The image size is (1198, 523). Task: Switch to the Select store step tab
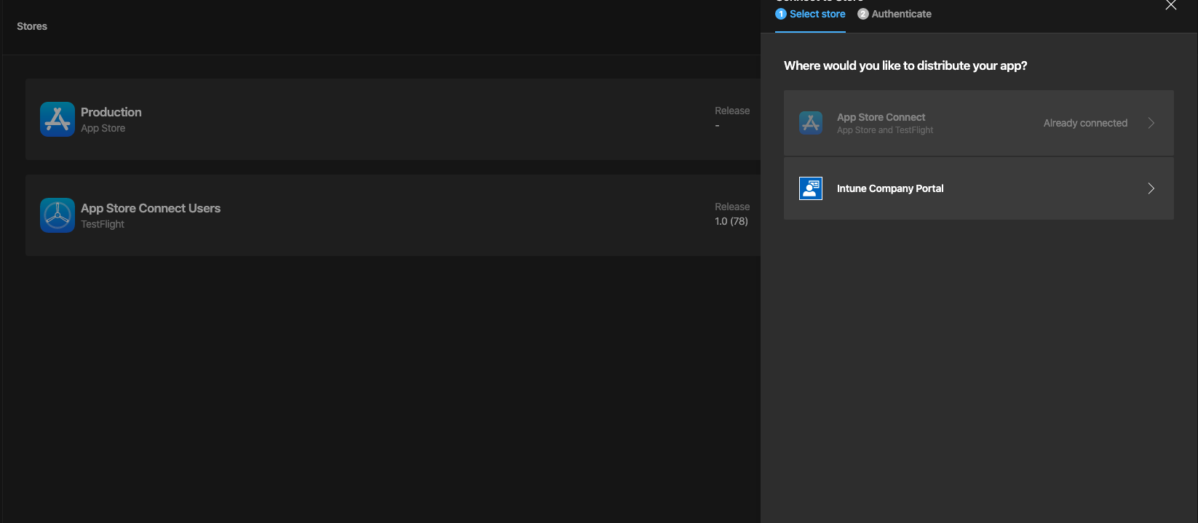click(x=810, y=14)
